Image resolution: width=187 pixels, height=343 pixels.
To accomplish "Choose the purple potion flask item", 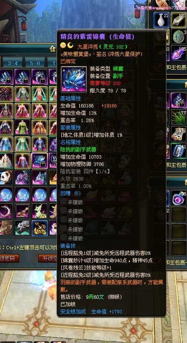I will 179,198.
